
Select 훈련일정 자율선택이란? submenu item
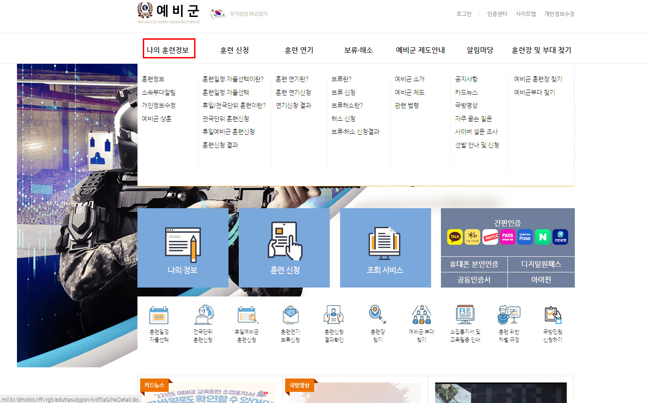(x=233, y=79)
